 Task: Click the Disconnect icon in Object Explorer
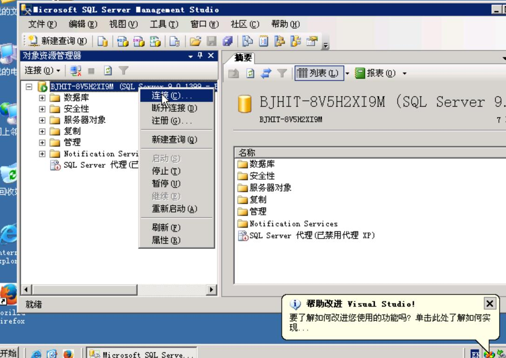[x=75, y=70]
